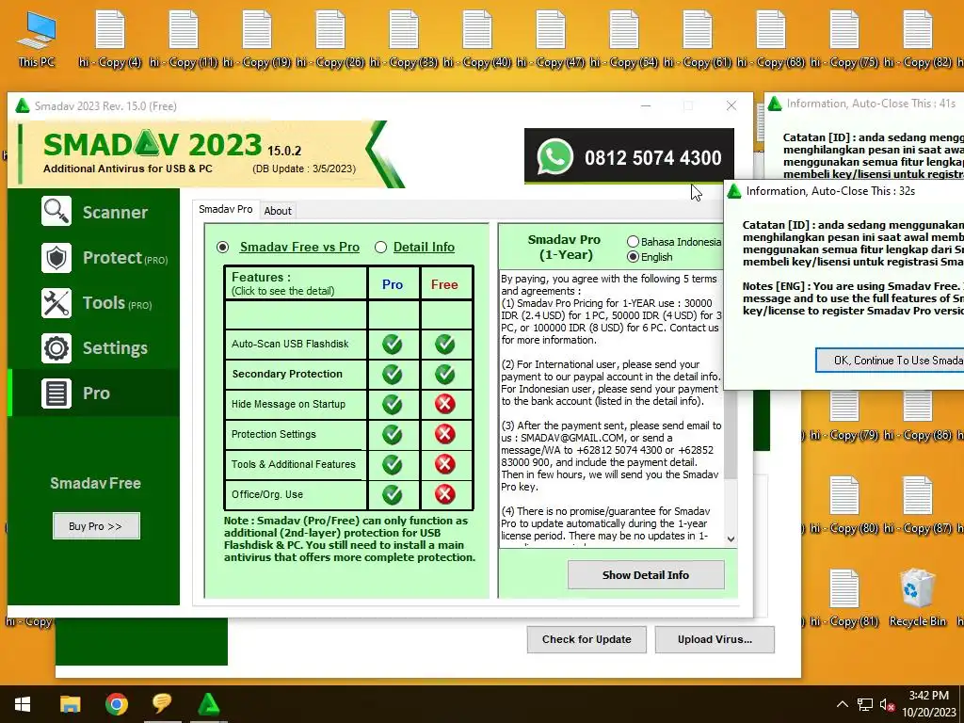Click the Smadav logo in window title bar

[x=23, y=105]
